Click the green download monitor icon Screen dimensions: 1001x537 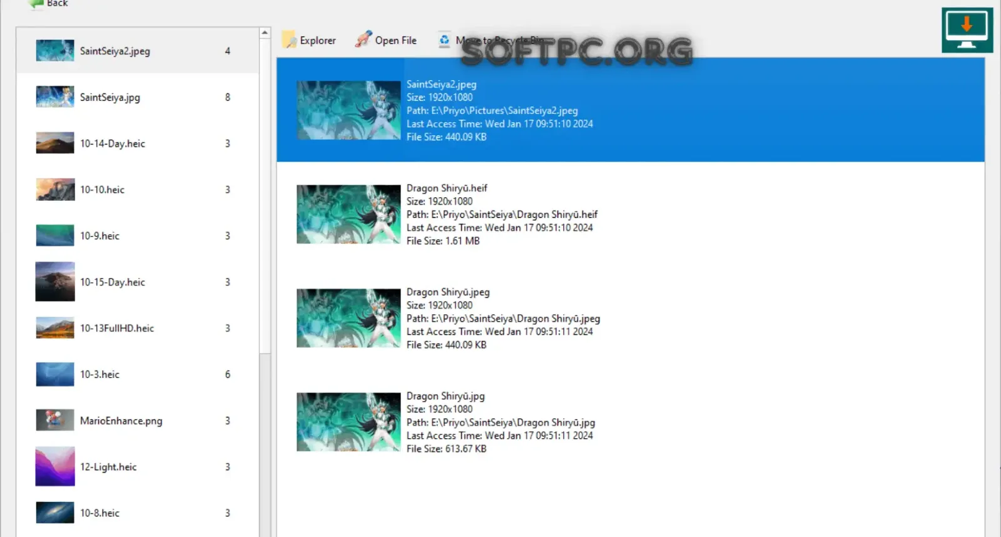tap(967, 30)
